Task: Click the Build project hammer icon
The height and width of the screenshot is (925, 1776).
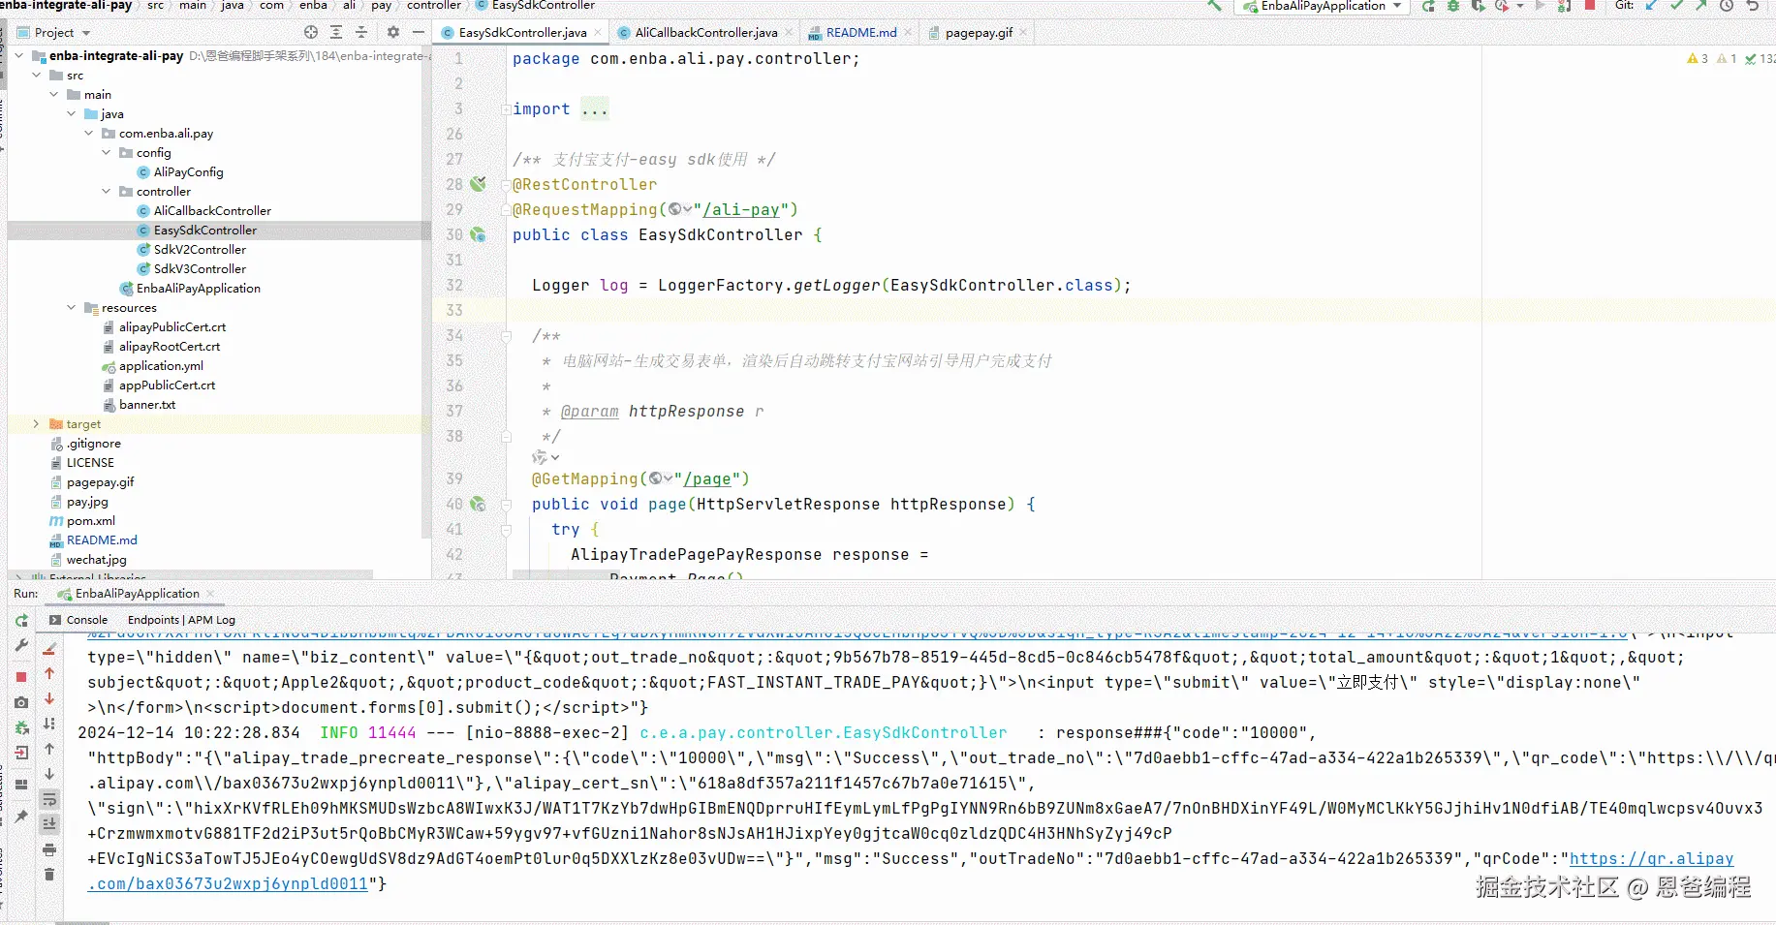Action: (x=1214, y=6)
